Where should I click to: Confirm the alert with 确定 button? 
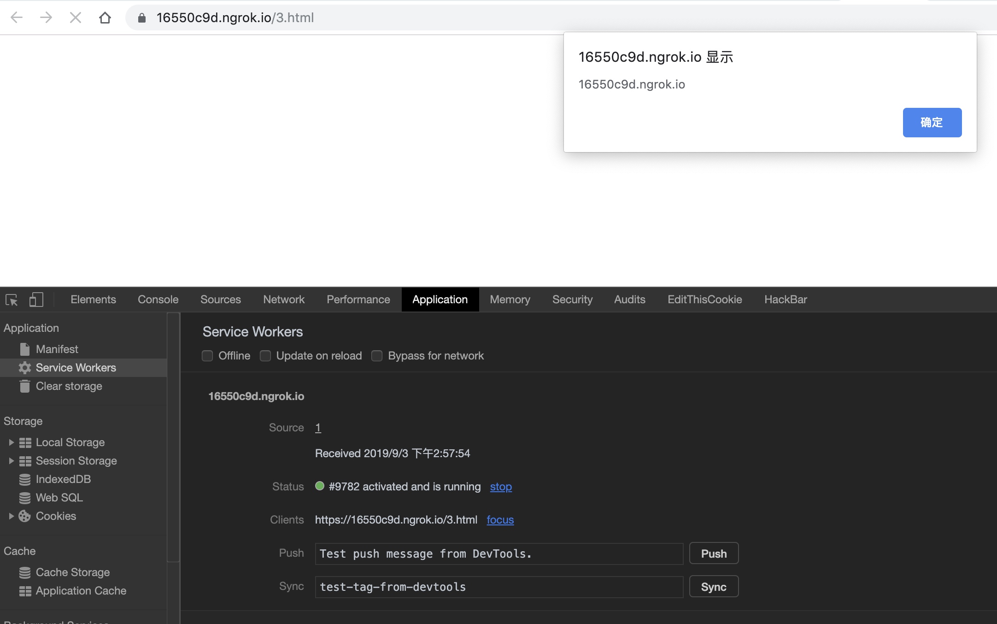click(x=932, y=123)
